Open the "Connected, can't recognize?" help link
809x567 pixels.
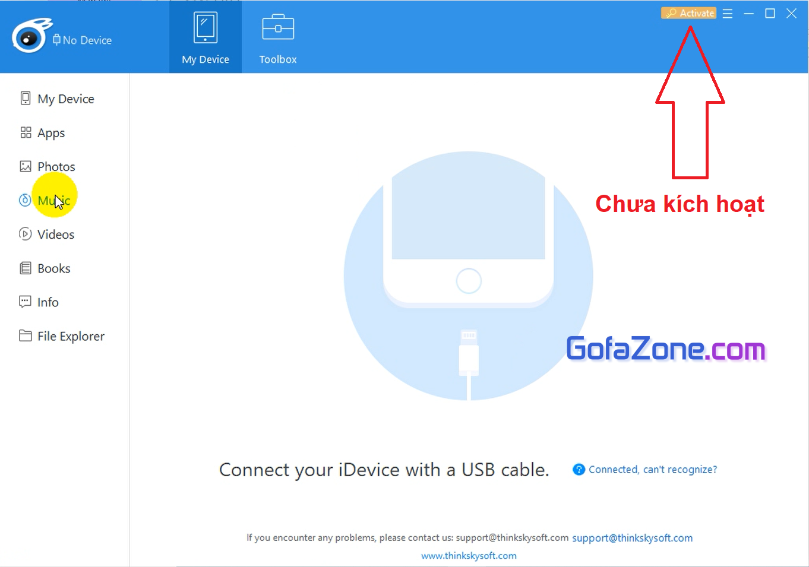[x=653, y=469]
